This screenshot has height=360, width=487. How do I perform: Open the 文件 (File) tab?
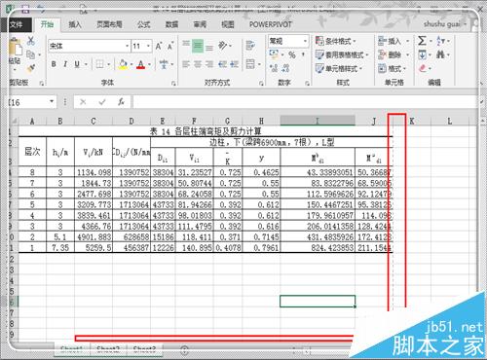pyautogui.click(x=17, y=24)
